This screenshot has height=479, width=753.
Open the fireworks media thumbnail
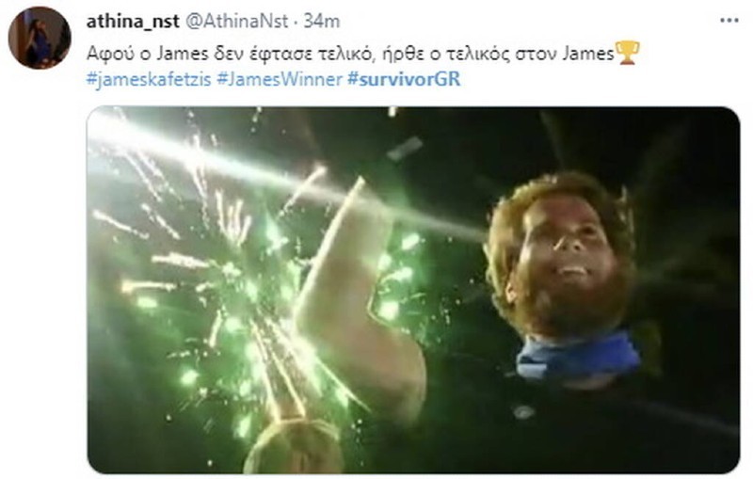(413, 290)
